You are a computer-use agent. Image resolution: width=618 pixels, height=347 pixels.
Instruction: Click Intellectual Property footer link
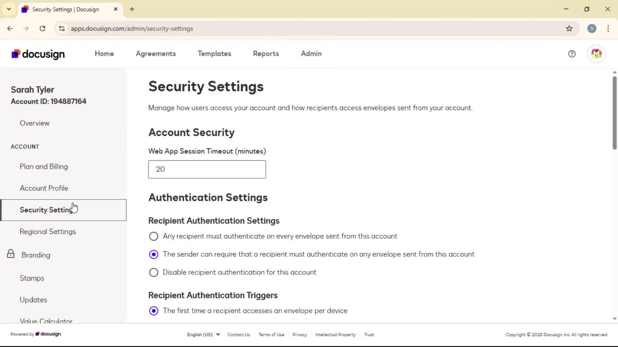pyautogui.click(x=335, y=334)
